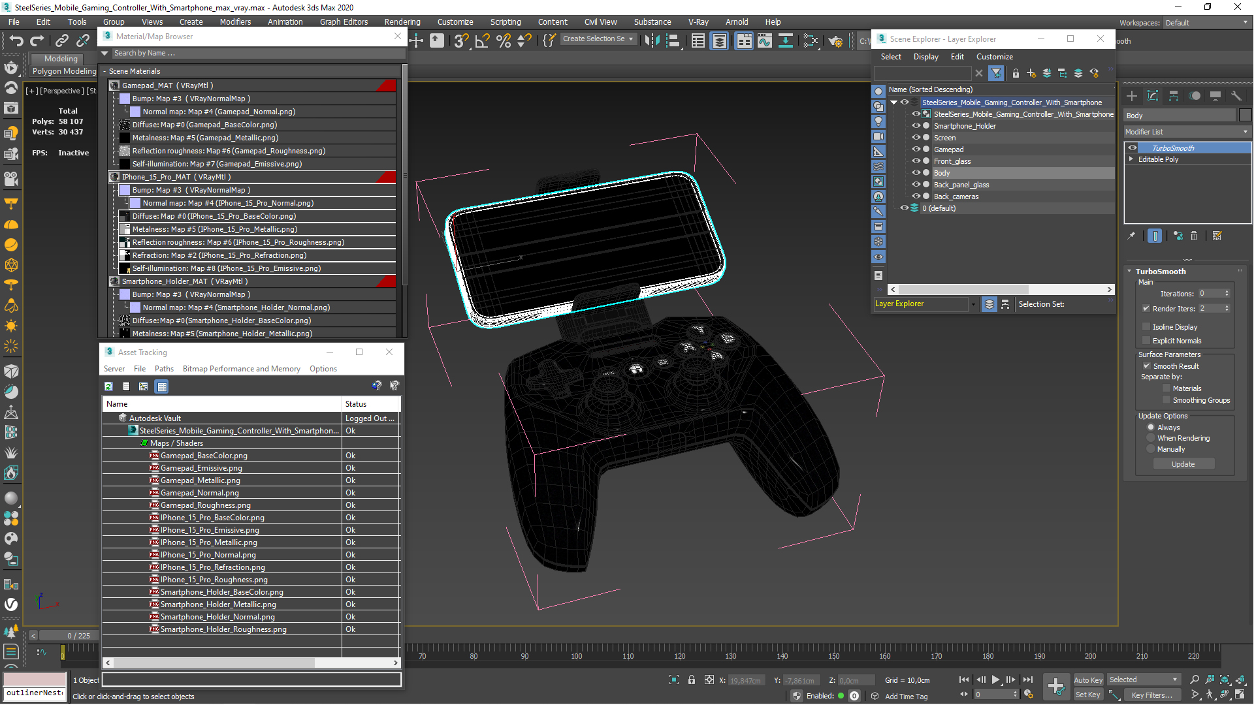Open the Workspaces Default dropdown
Screen dimensions: 1254x705
[1206, 23]
